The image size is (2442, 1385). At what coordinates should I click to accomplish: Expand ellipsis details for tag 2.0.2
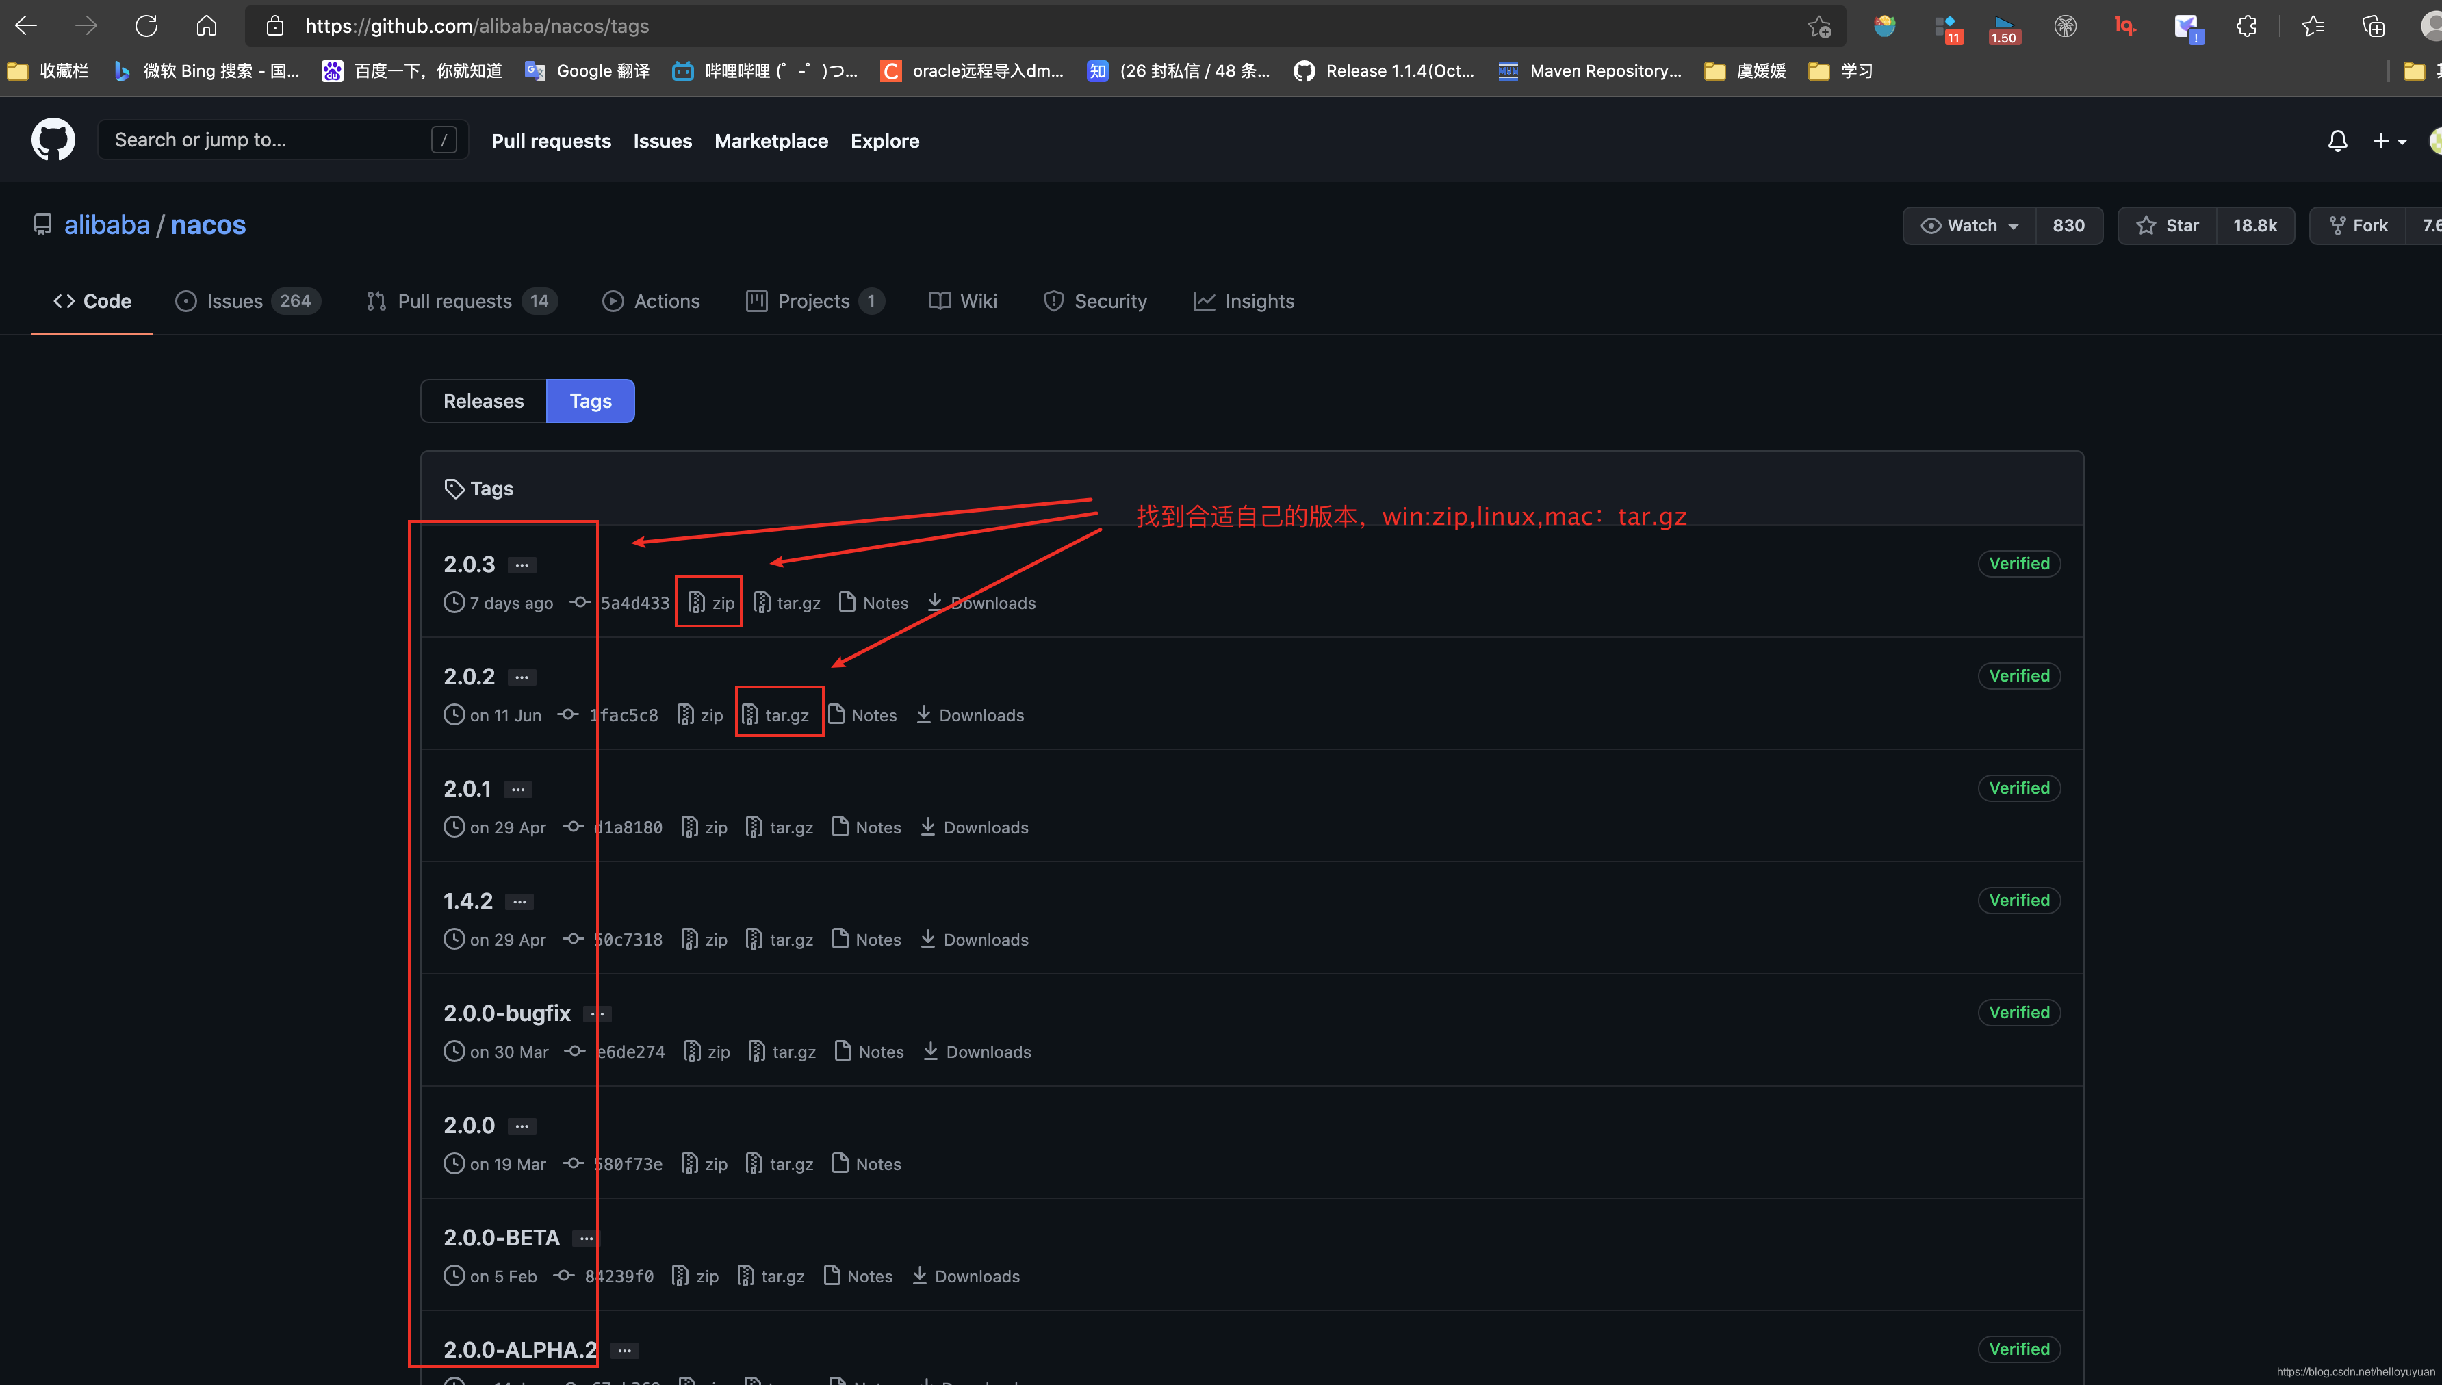point(522,677)
